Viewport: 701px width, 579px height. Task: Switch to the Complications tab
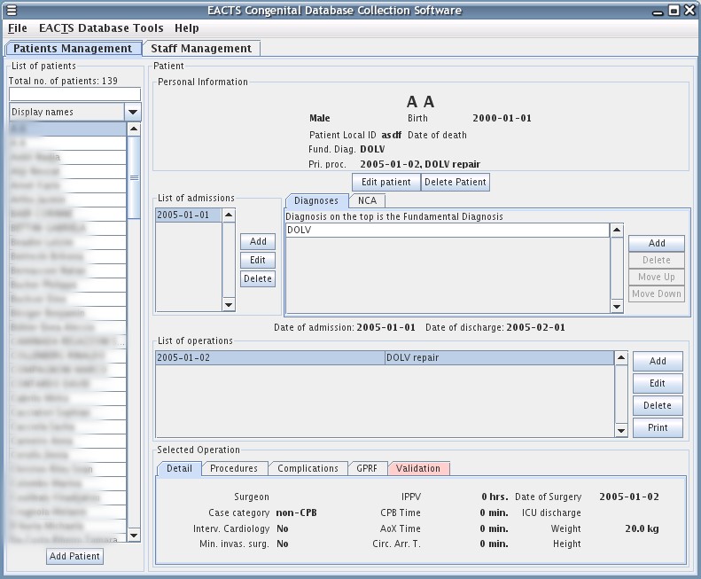click(x=308, y=468)
